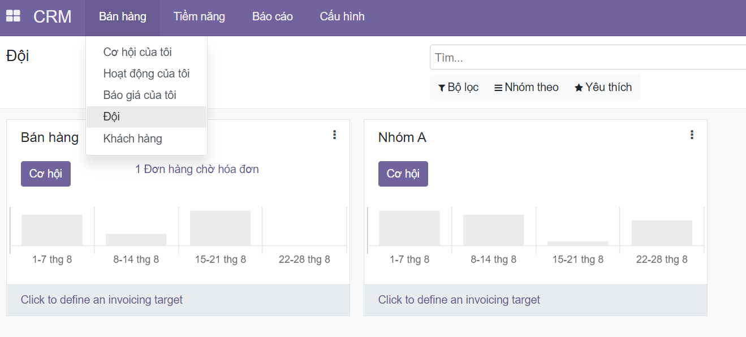Click the CRM app title
Viewport: 746px width, 337px height.
53,16
